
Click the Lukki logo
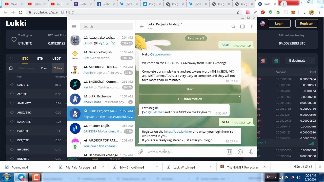click(x=16, y=23)
